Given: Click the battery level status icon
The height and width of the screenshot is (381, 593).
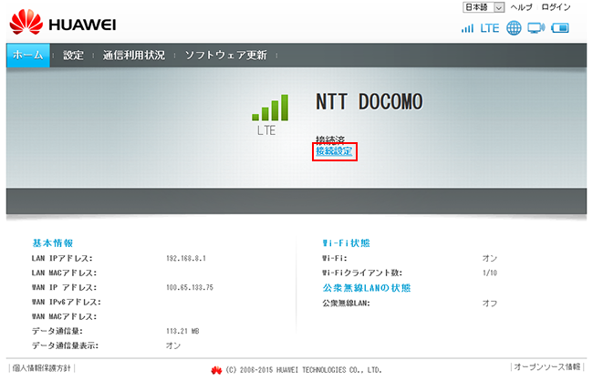Looking at the screenshot, I should pos(560,27).
